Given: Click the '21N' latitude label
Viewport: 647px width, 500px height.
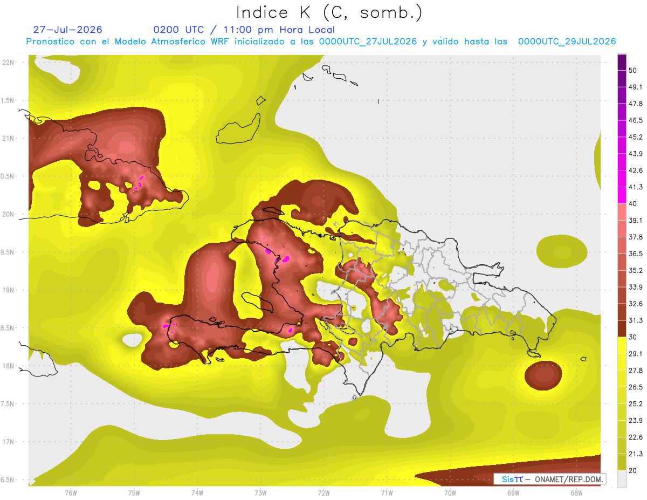Looking at the screenshot, I should 8,138.
